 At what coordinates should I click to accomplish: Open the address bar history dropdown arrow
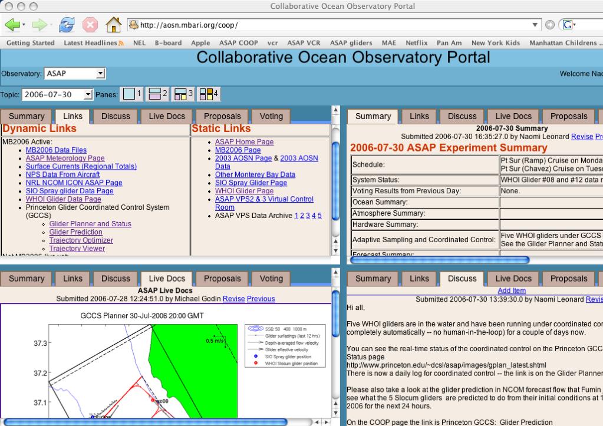click(535, 25)
